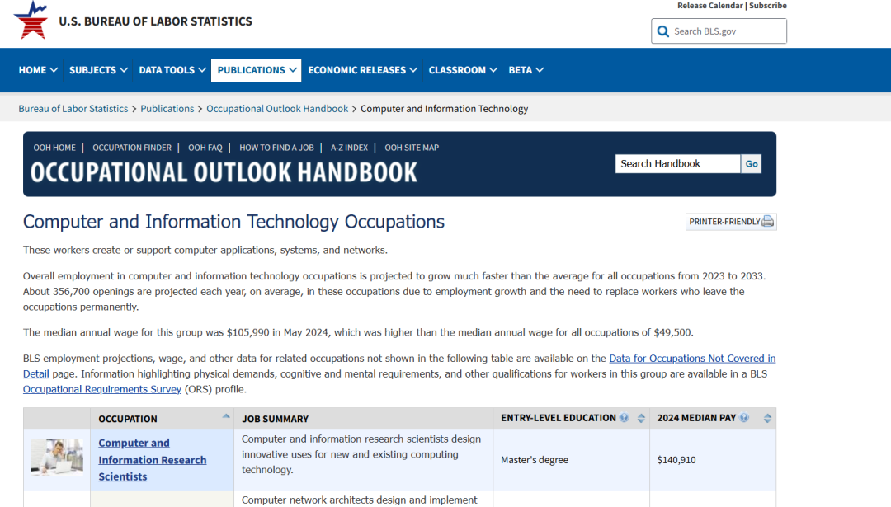The image size is (891, 507).
Task: Sort table by 2024 Median Pay arrows
Action: point(767,419)
